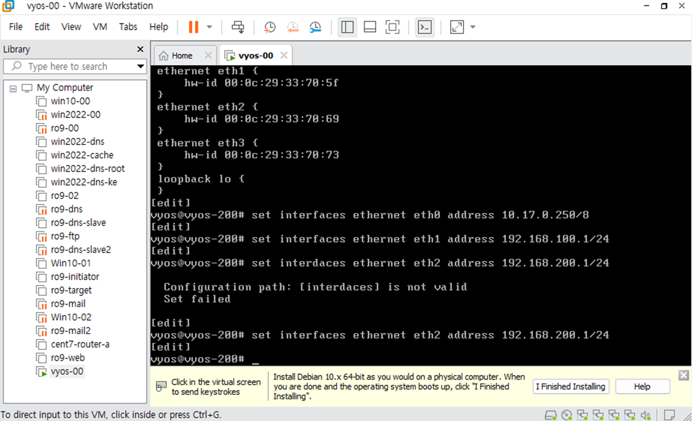The height and width of the screenshot is (421, 692).
Task: Click the VMware Workstation title bar logo
Action: pyautogui.click(x=8, y=6)
